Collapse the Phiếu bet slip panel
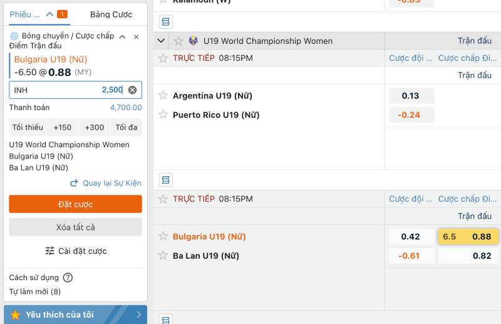The image size is (501, 324). 50,14
